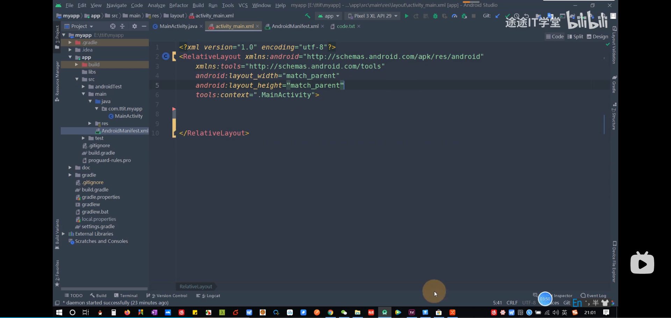Run the app with the green play icon
This screenshot has width=671, height=318.
(406, 16)
